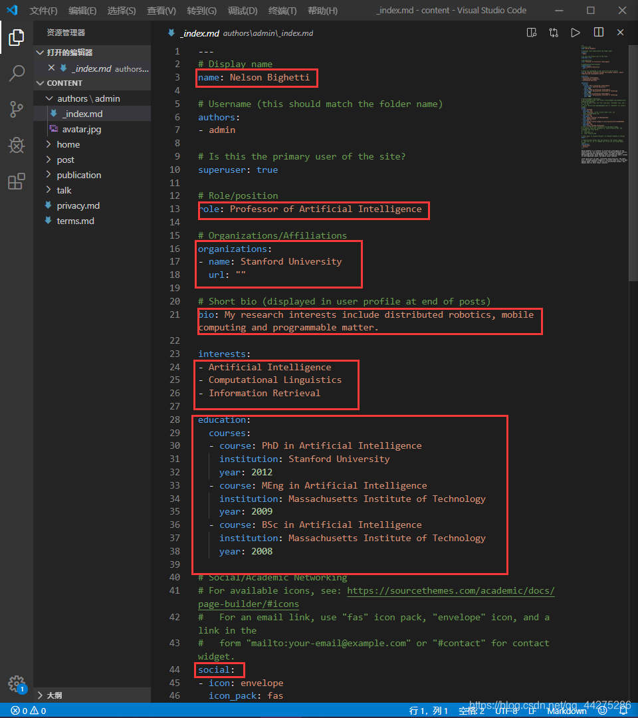
Task: Close _index.md in open editors list
Action: point(51,68)
